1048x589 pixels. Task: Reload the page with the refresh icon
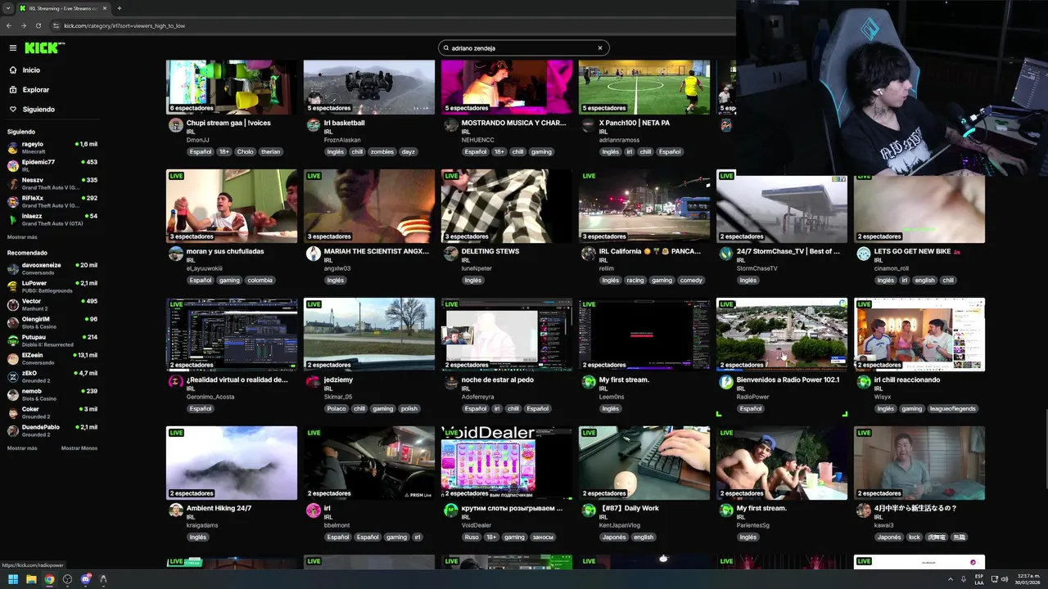click(38, 25)
